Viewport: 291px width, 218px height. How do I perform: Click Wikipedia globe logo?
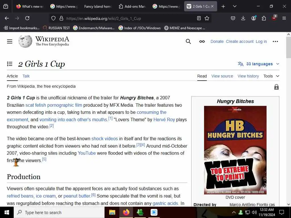point(25,41)
